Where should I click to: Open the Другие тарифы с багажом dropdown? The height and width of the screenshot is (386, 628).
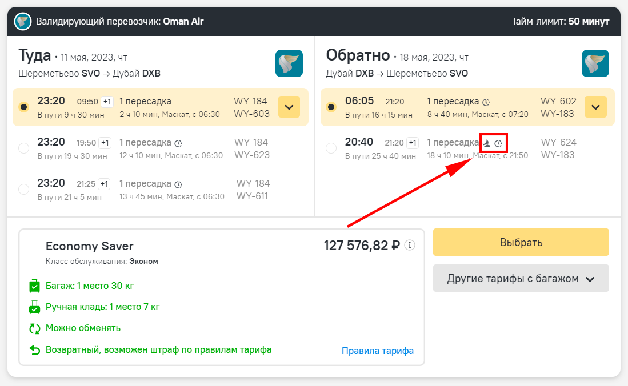point(521,279)
